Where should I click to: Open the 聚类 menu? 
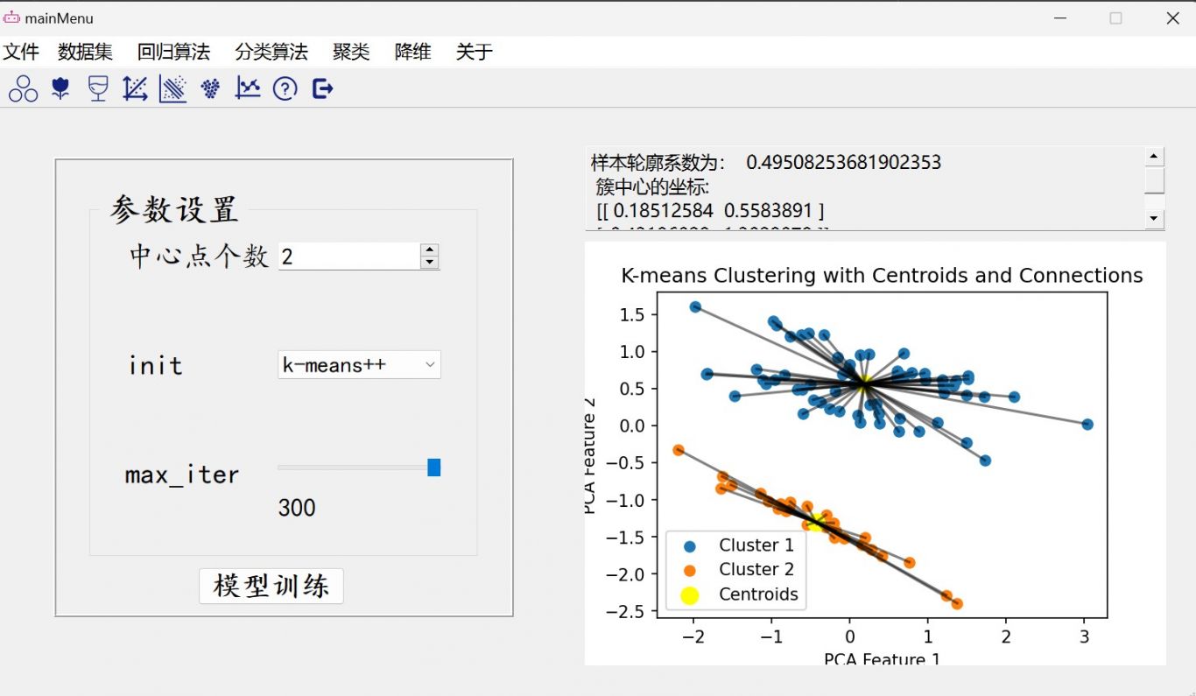pos(351,52)
